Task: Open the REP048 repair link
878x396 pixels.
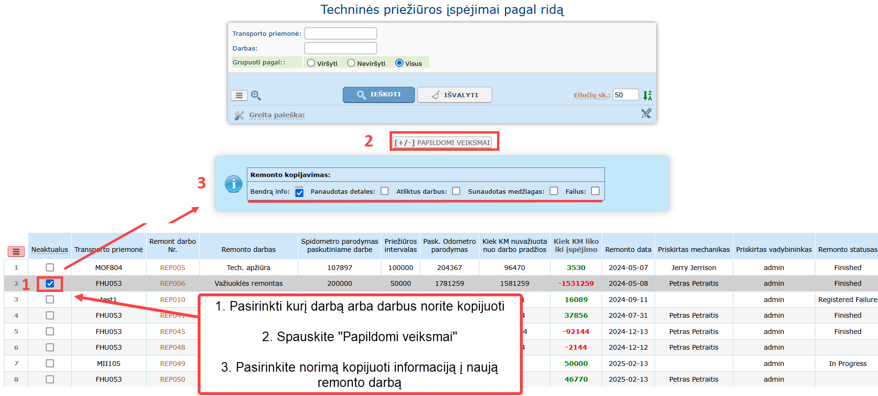Action: [x=172, y=347]
